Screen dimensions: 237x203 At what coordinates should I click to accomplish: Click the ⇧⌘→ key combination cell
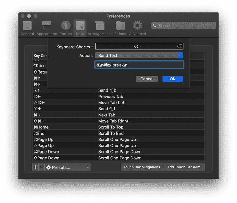click(x=65, y=121)
